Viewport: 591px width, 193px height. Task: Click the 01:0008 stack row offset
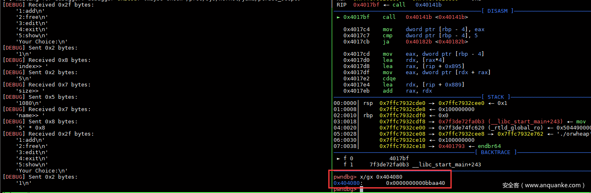(345, 109)
